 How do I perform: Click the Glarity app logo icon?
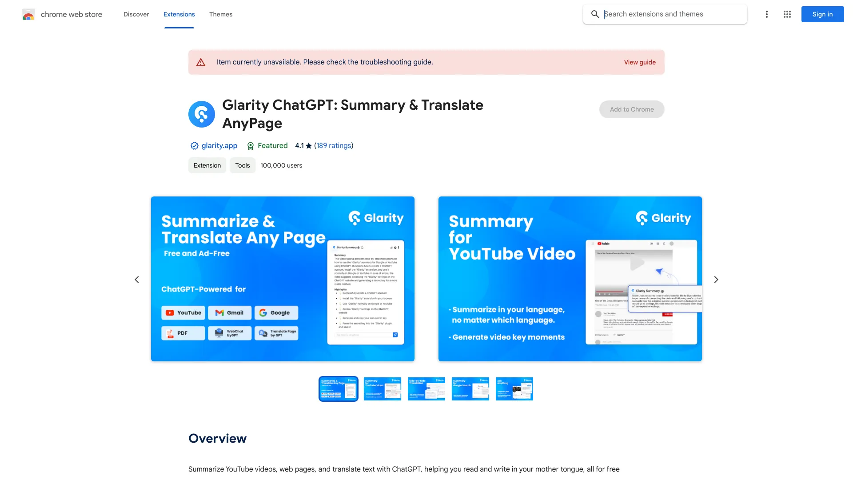click(202, 113)
